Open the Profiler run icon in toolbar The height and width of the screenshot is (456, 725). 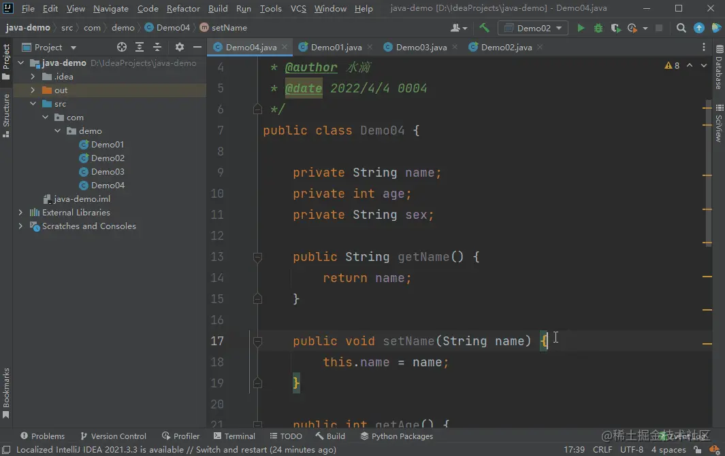[632, 28]
